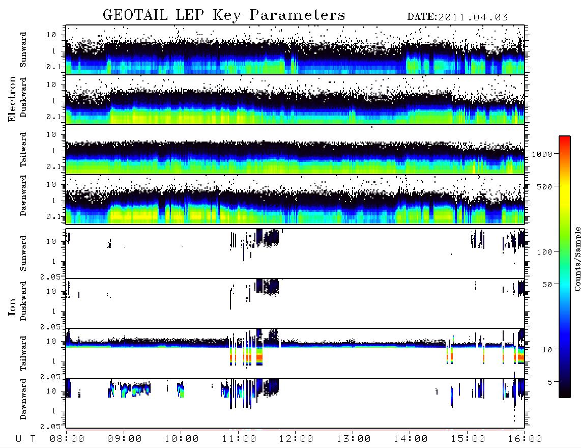This screenshot has width=581, height=448.
Task: Click the Ion 'Tailward' panel label
Action: click(x=23, y=353)
